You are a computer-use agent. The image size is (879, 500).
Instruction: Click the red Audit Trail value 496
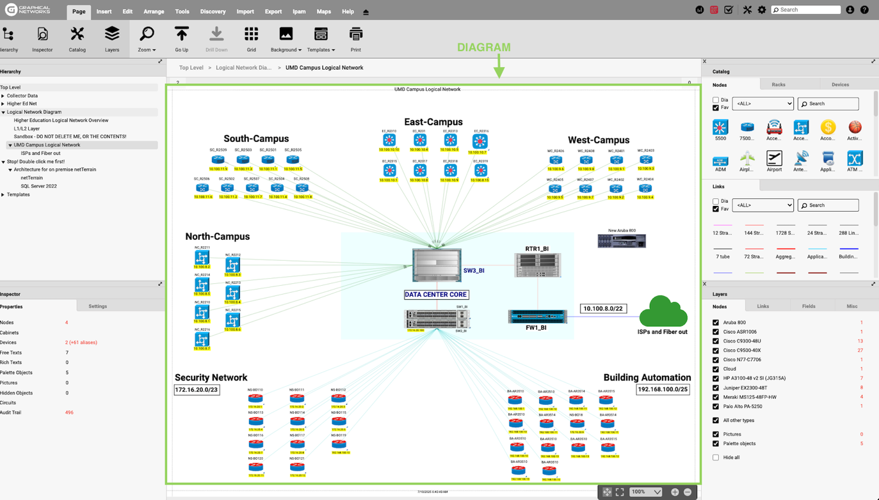point(69,412)
